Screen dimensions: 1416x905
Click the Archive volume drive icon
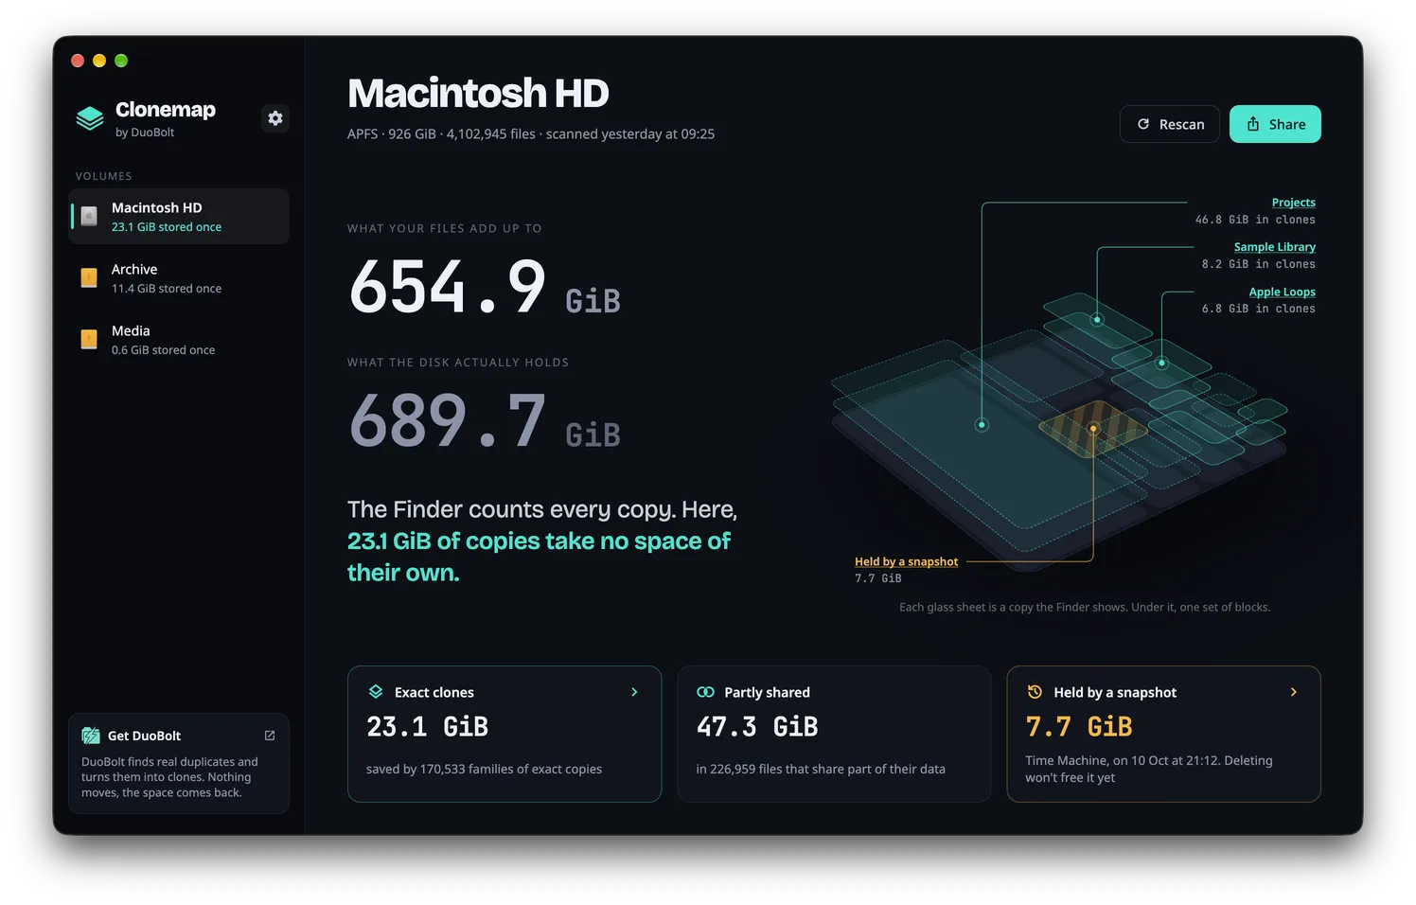click(89, 277)
